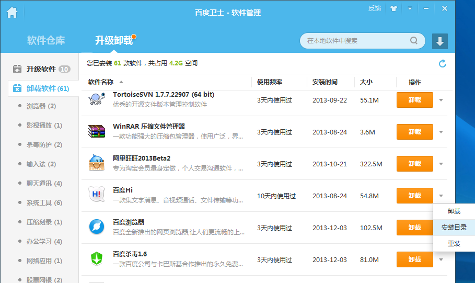This screenshot has height=283, width=475.
Task: Type in the local software search field
Action: tap(355, 41)
